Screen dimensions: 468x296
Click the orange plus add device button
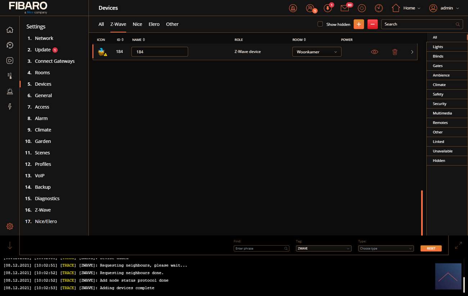tap(359, 24)
